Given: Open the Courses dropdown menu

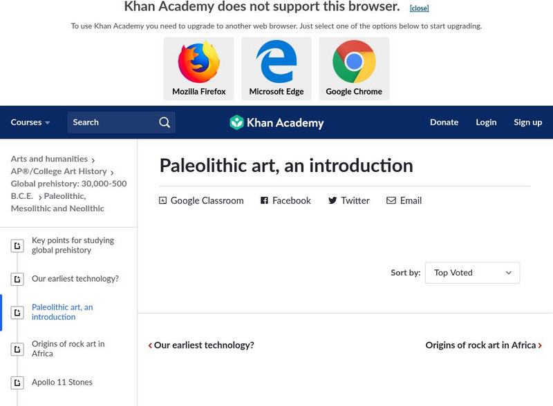Looking at the screenshot, I should (30, 122).
